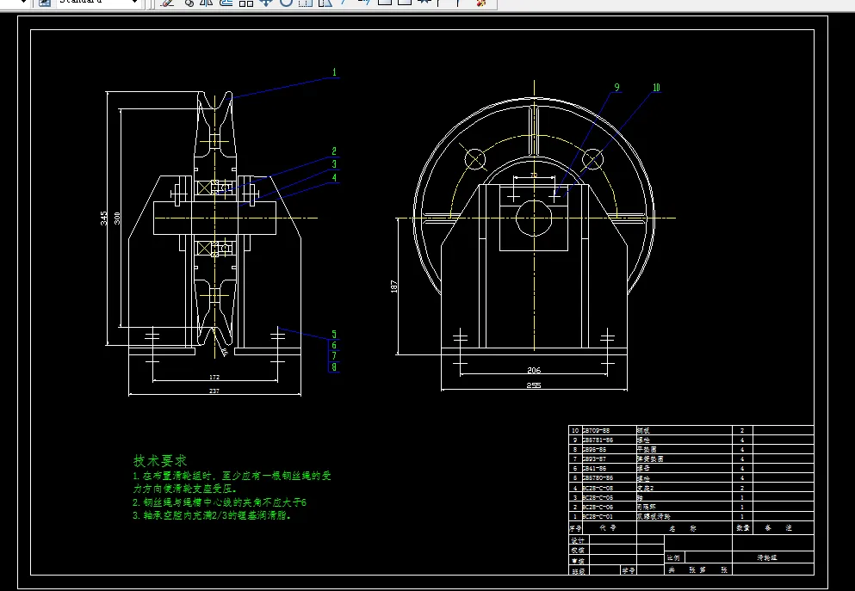Click part balloon number 1 leader label
Screen dimensions: 855x591
[334, 72]
